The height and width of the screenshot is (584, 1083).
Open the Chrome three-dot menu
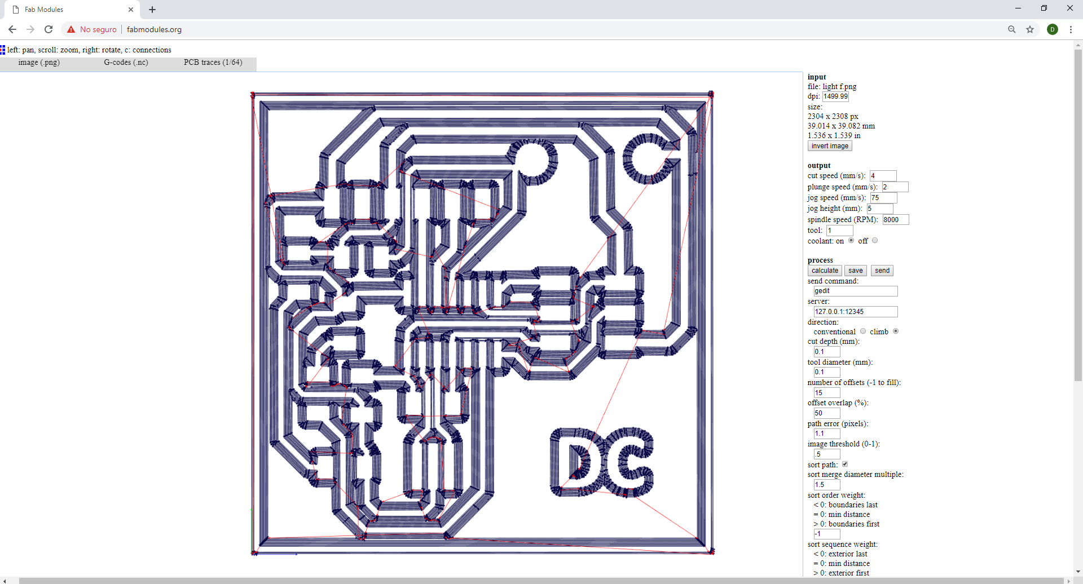coord(1071,29)
